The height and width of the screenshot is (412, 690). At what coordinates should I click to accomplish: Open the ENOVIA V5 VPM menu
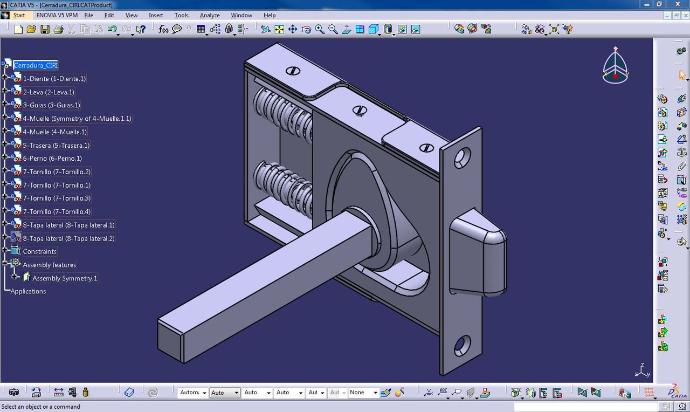coord(57,15)
